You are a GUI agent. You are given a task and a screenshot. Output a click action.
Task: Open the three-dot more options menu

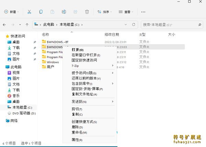(x=144, y=12)
